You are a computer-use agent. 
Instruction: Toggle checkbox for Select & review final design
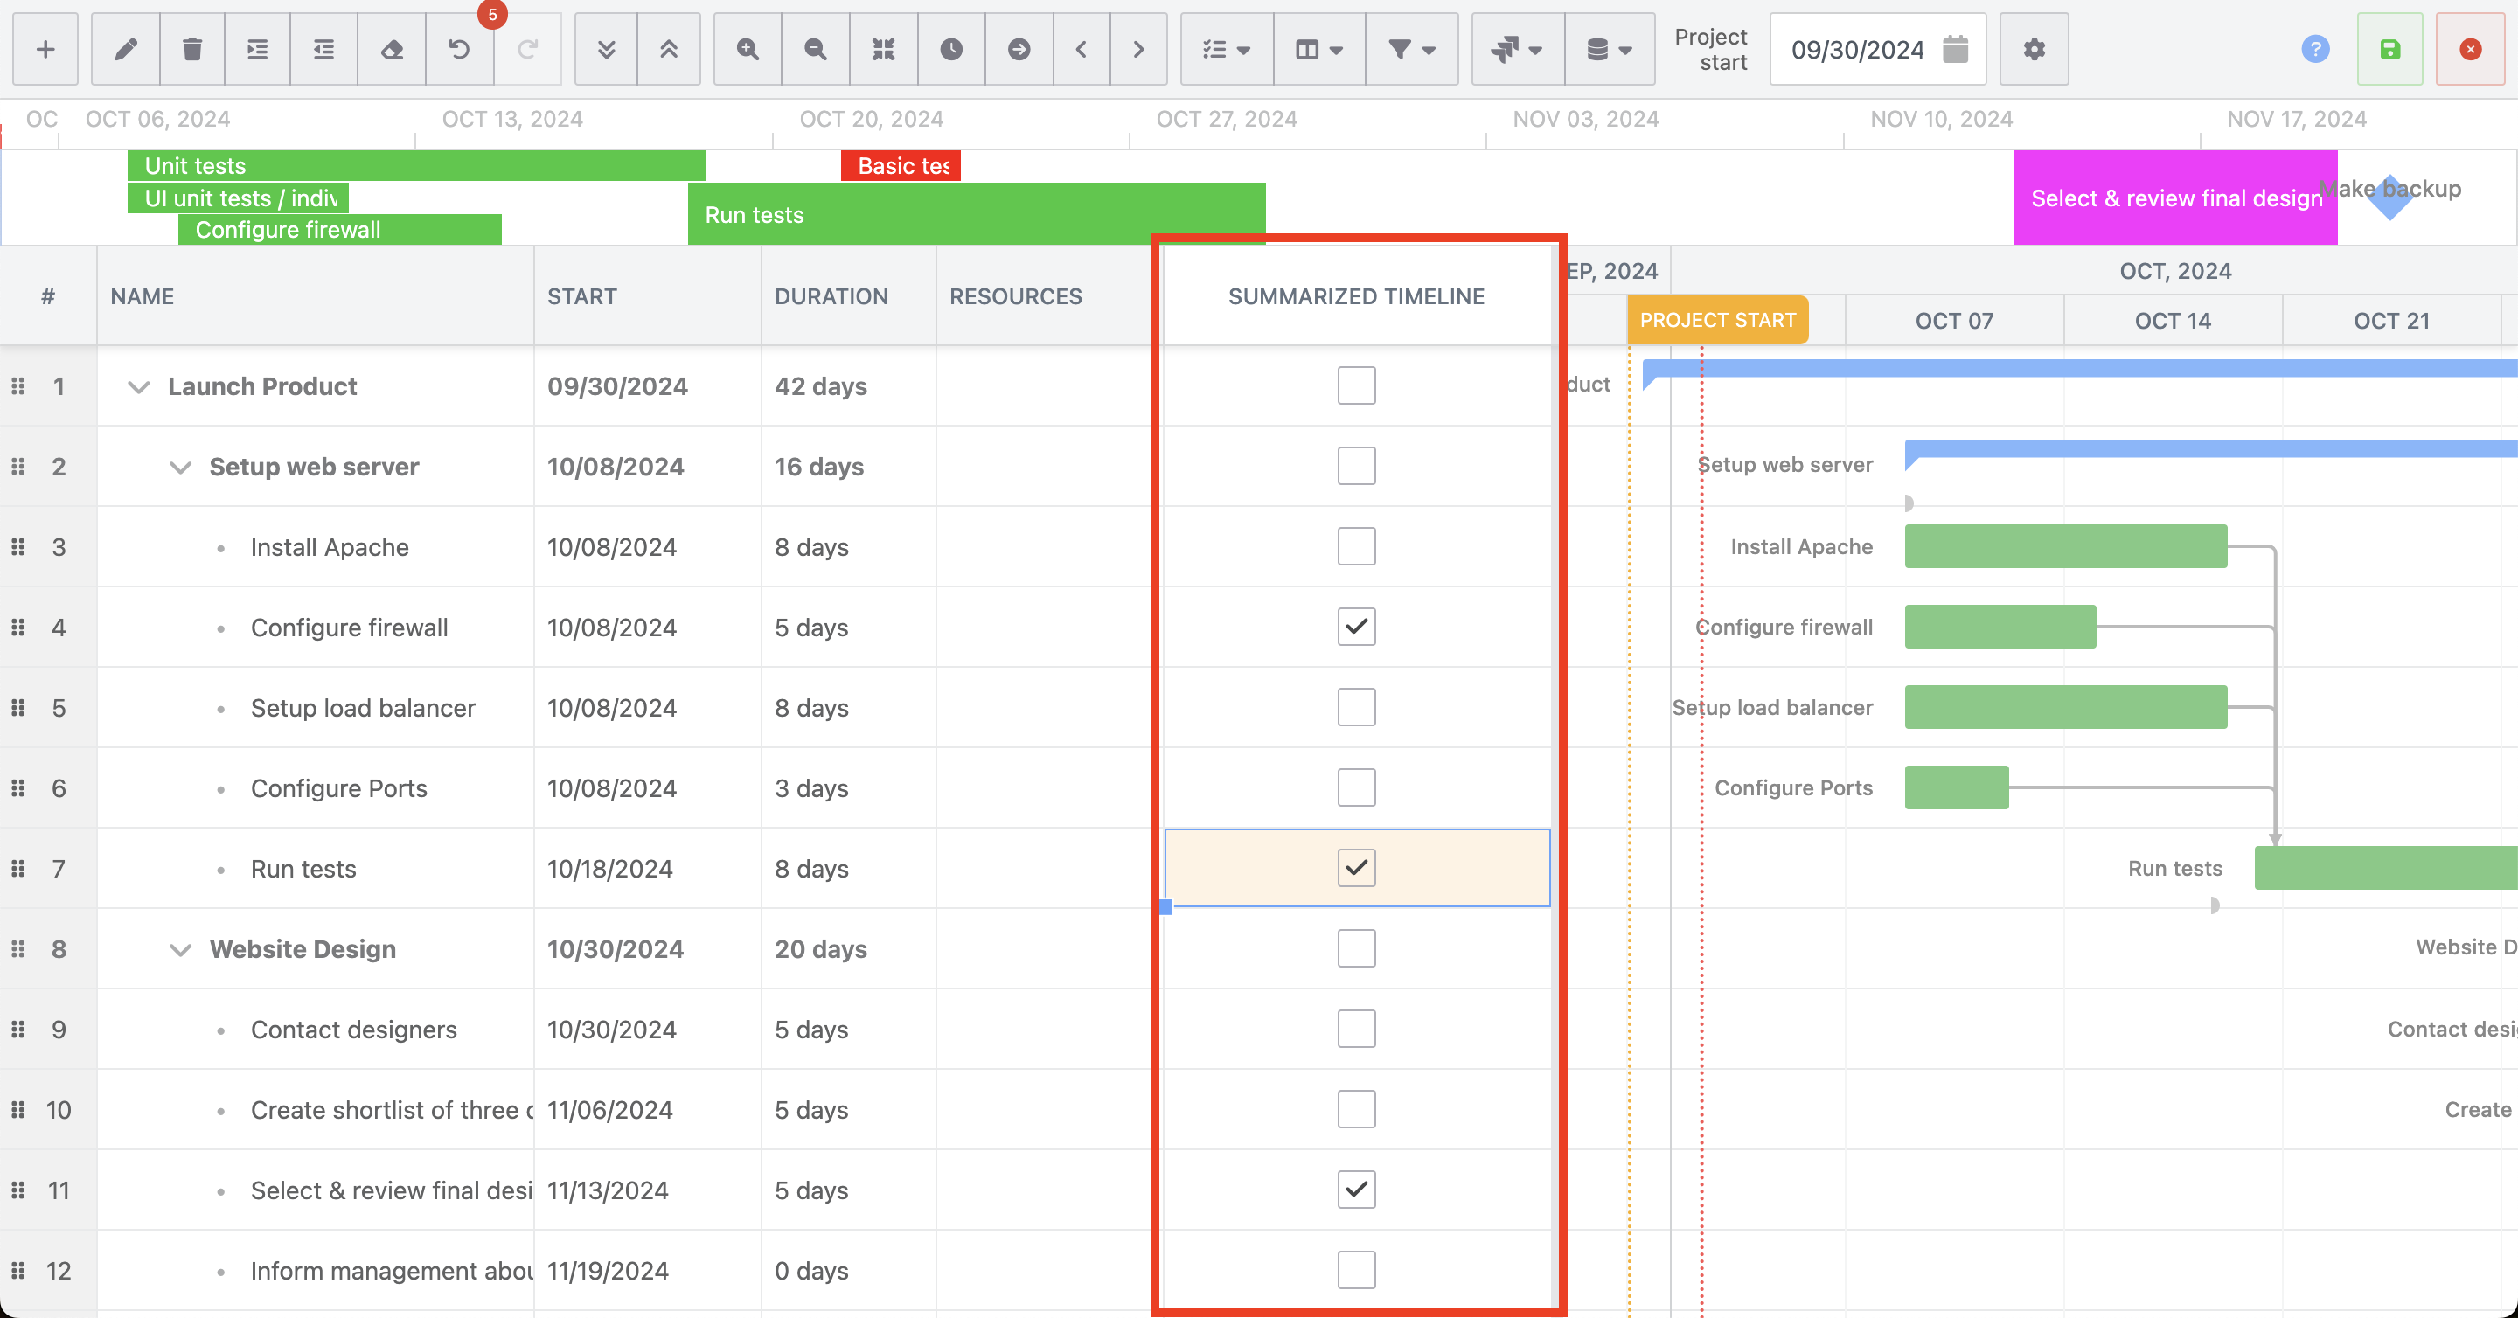click(1355, 1188)
